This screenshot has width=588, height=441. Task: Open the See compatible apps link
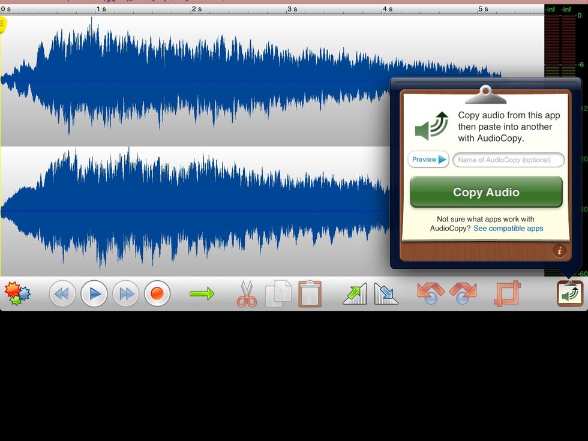508,228
